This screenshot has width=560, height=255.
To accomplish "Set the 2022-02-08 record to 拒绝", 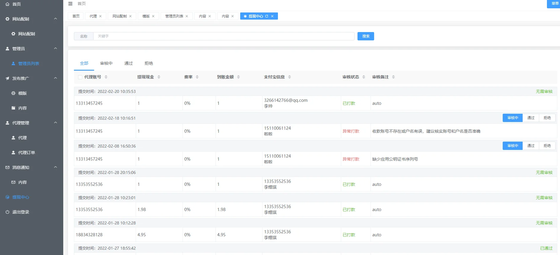I will point(547,146).
